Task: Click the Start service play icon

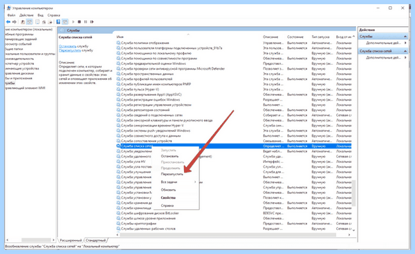Action: [x=73, y=22]
